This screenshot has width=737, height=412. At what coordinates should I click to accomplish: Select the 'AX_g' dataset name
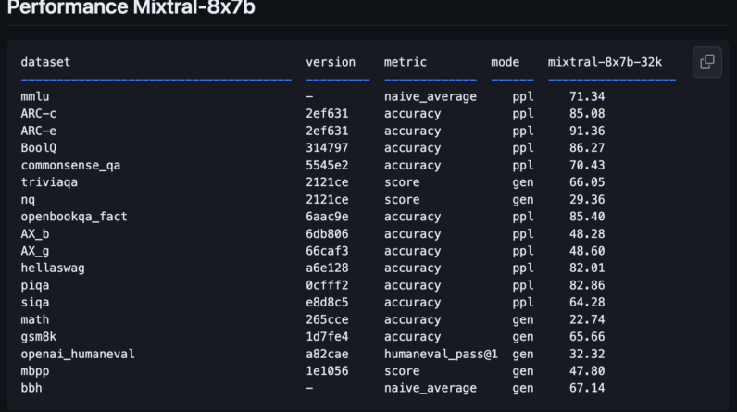(x=35, y=251)
